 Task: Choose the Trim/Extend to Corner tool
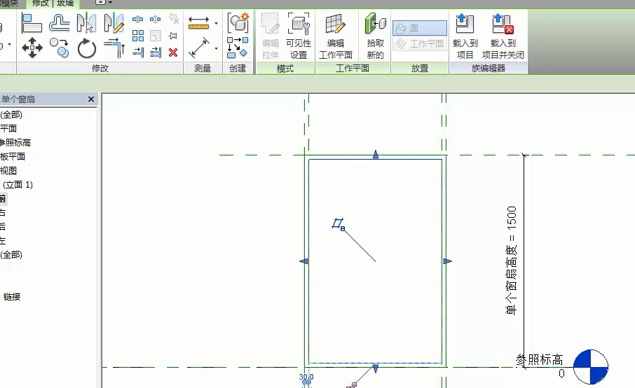(x=114, y=48)
